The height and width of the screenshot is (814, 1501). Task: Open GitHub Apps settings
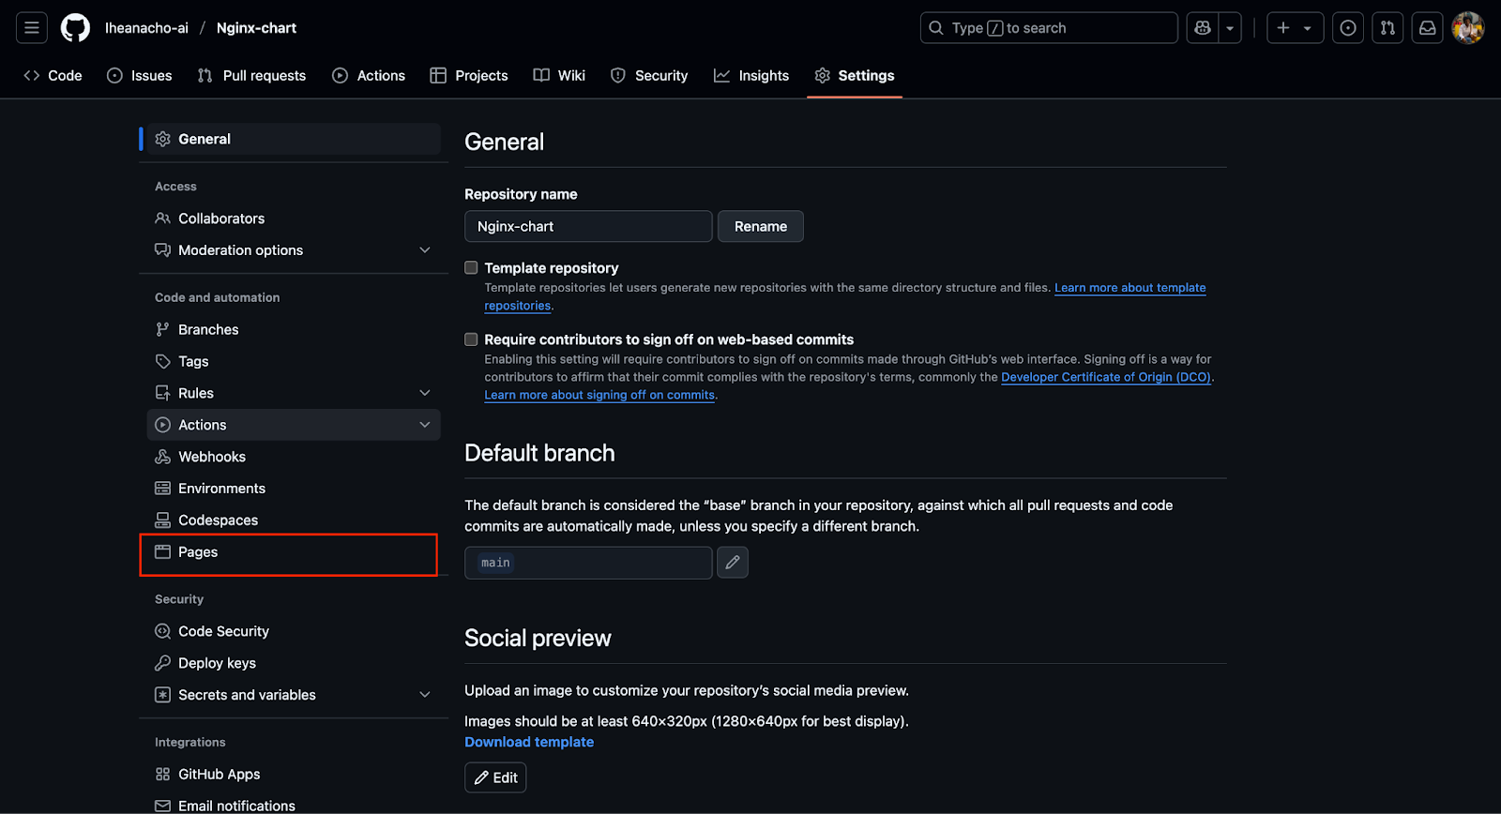(294, 774)
